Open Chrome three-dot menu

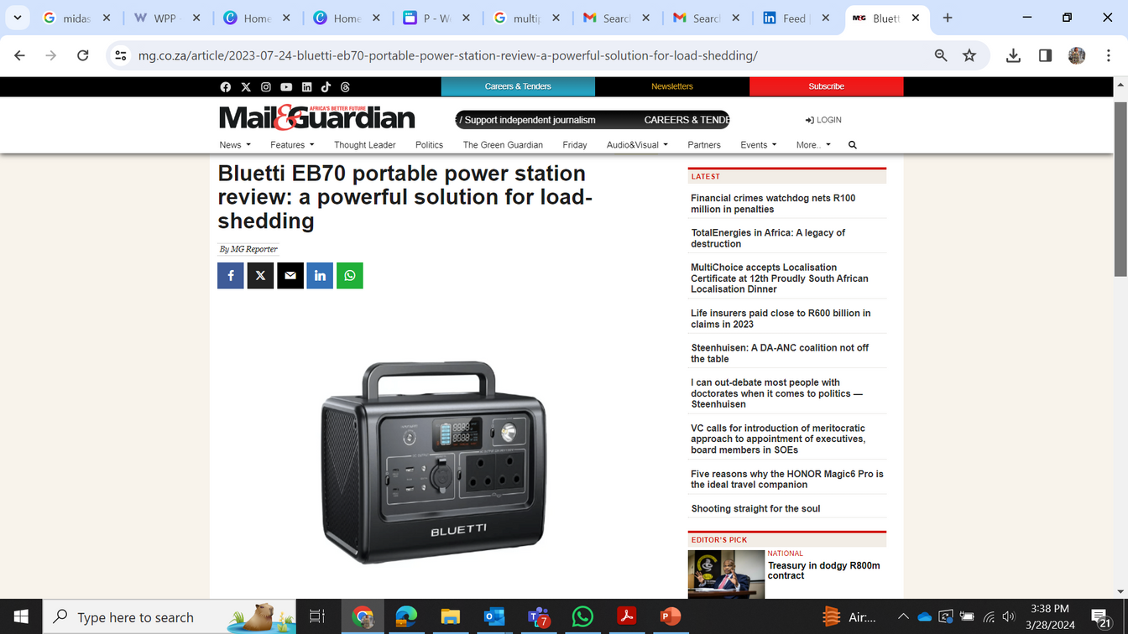1108,55
